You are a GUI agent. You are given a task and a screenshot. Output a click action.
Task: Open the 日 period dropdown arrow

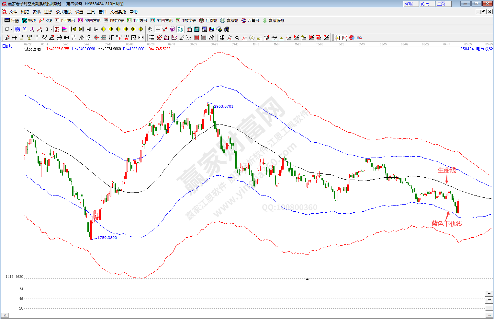11,29
